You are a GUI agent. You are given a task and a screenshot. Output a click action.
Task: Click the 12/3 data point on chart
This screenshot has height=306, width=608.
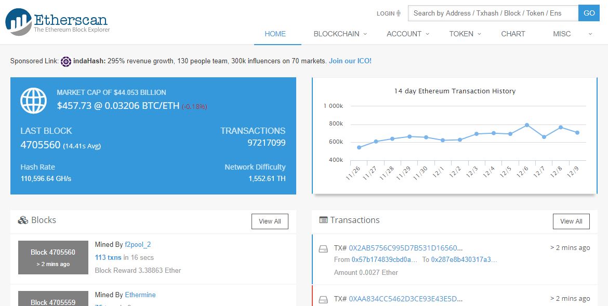pyautogui.click(x=477, y=134)
